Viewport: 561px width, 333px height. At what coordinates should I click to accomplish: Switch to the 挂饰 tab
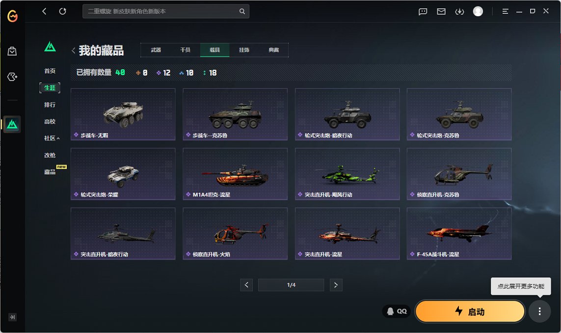[x=244, y=50]
